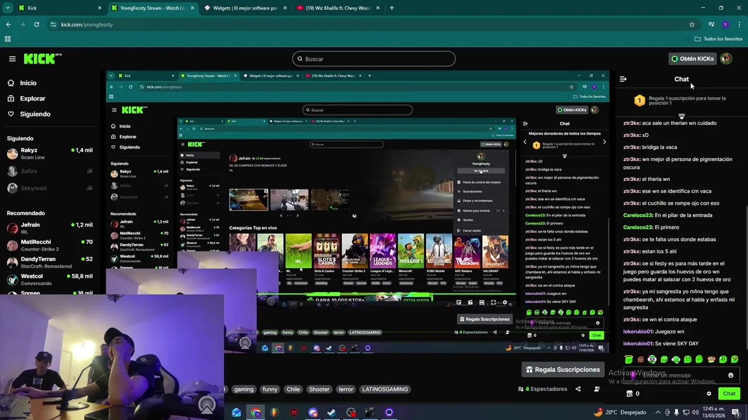Open Rakyz channel in Siguiendo list

pyautogui.click(x=50, y=153)
